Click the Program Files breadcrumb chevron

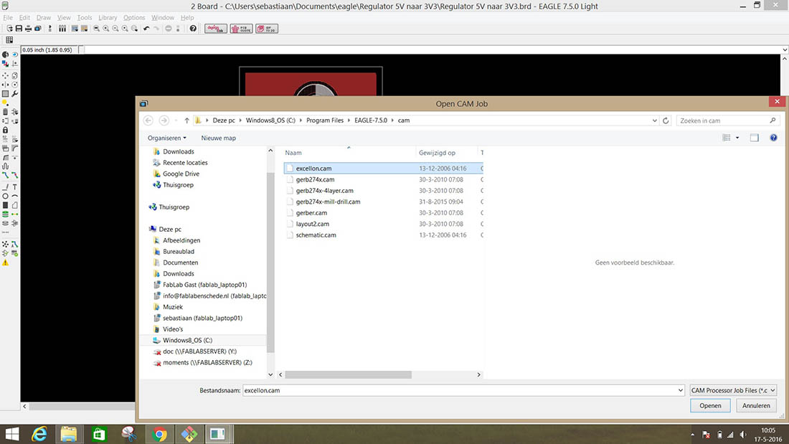[x=349, y=121]
